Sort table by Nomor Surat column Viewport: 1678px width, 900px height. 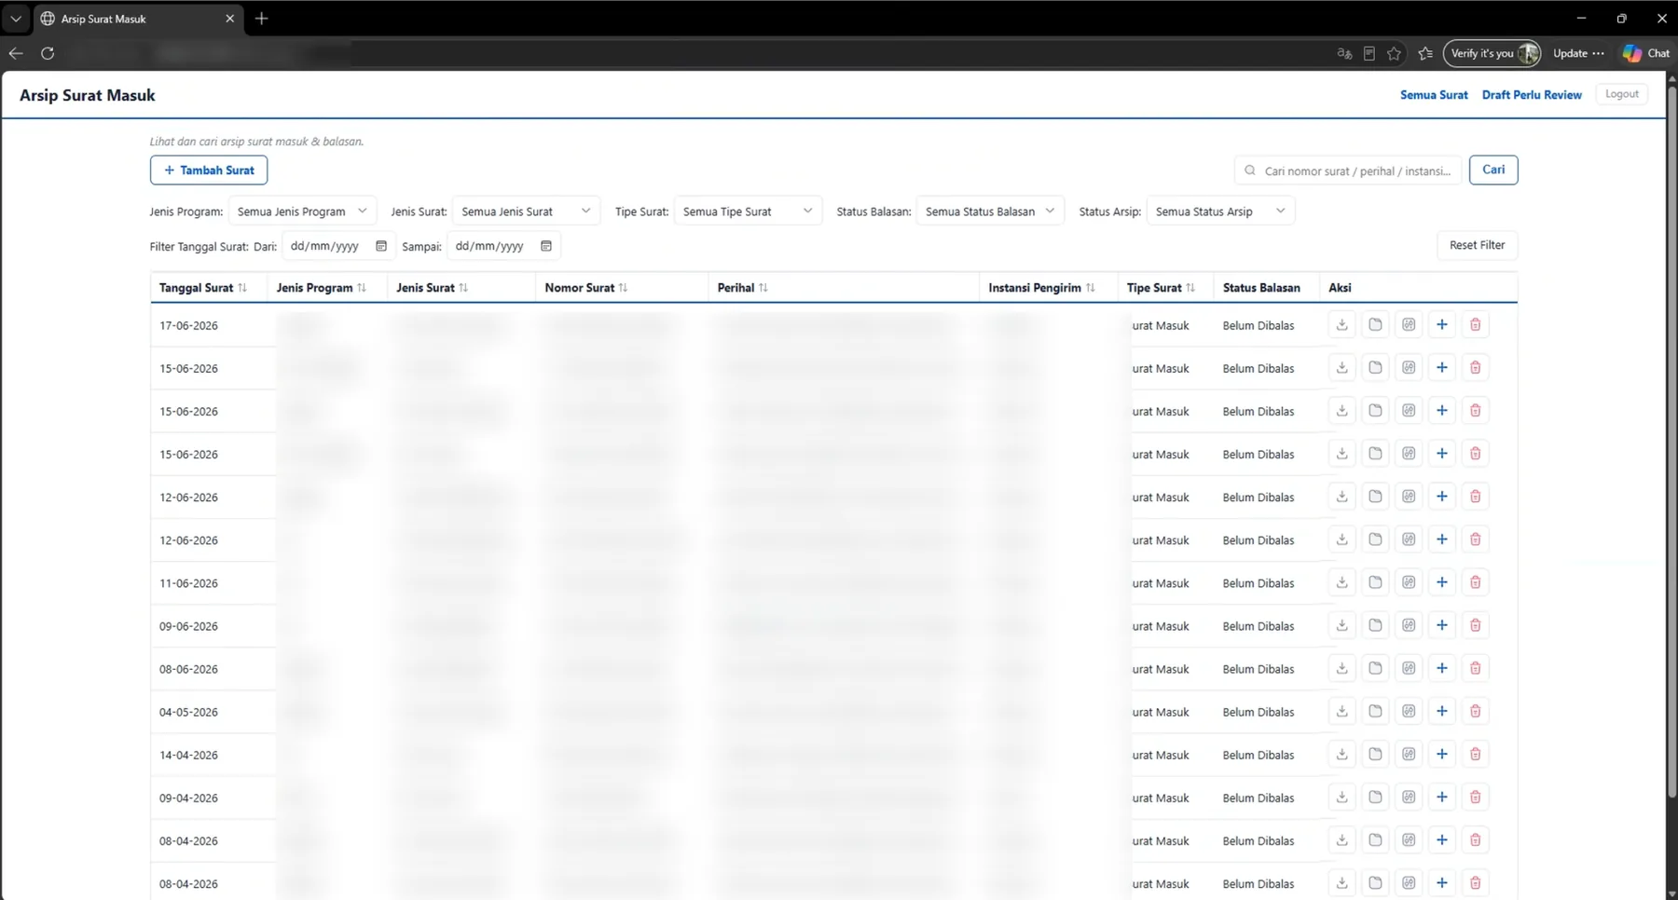click(623, 288)
